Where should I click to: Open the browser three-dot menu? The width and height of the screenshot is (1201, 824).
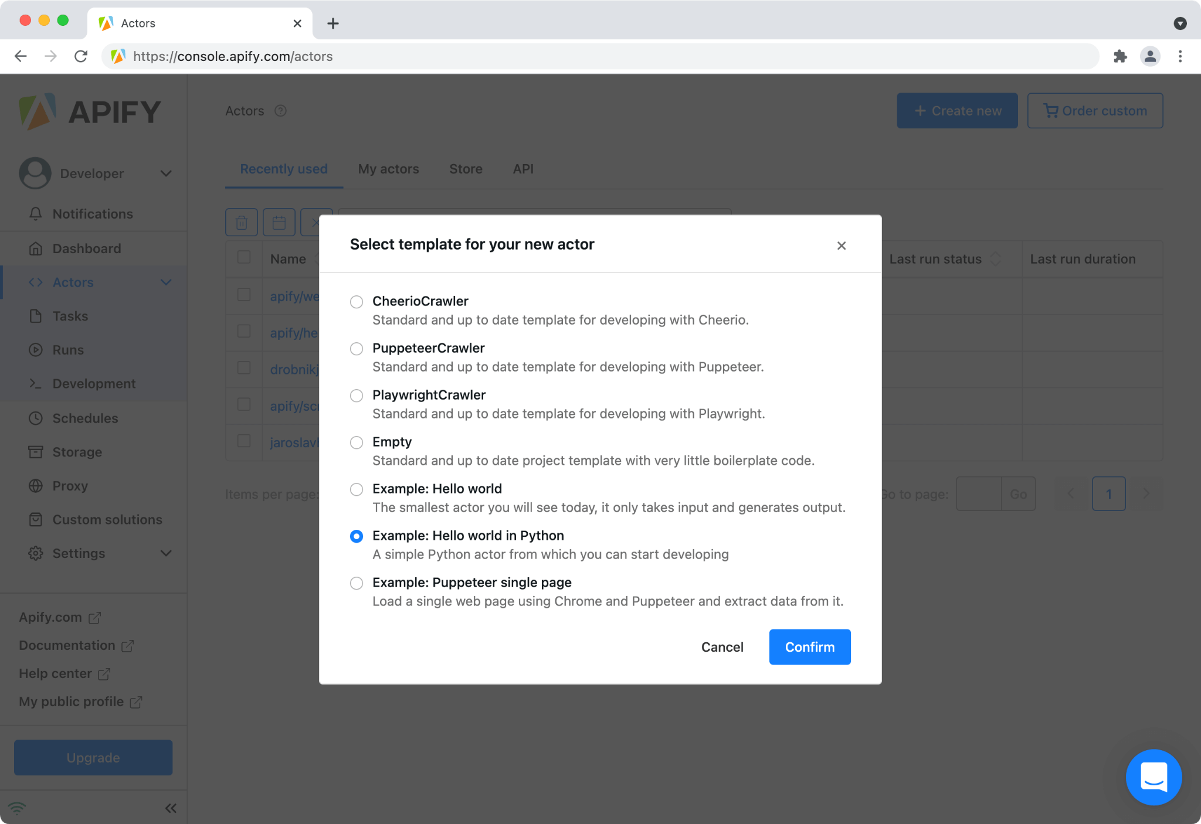point(1180,56)
